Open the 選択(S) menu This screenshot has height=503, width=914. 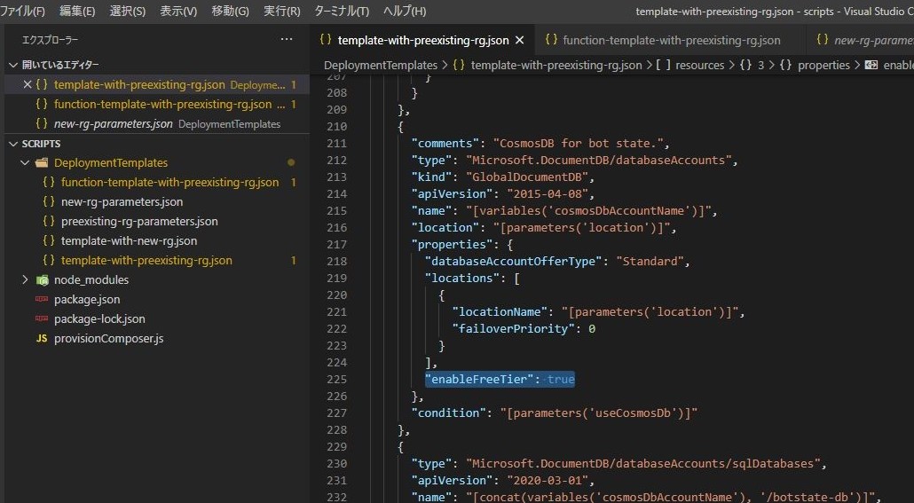[x=128, y=11]
